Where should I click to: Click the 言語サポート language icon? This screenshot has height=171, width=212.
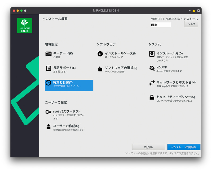tap(48, 68)
